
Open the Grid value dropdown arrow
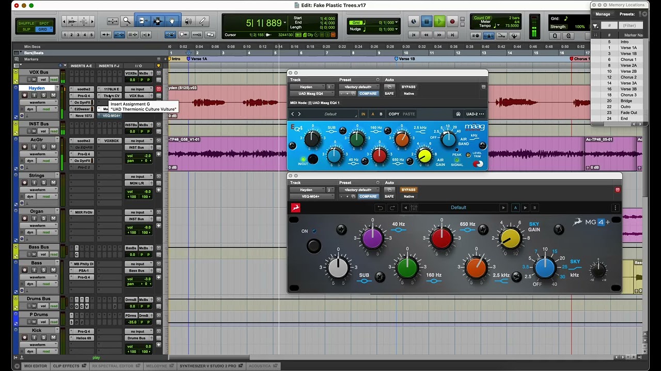(396, 23)
